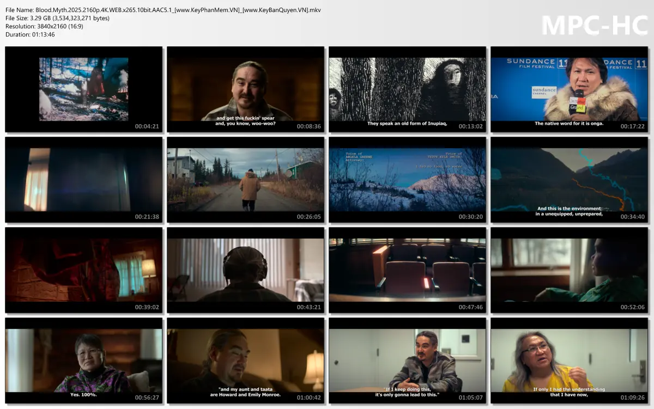Open the Sundance Film Festival interview thumbnail

569,89
